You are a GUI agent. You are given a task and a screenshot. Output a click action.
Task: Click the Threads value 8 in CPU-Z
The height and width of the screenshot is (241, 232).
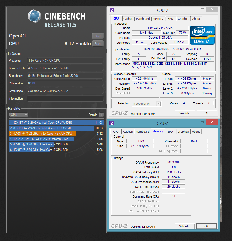pos(209,103)
